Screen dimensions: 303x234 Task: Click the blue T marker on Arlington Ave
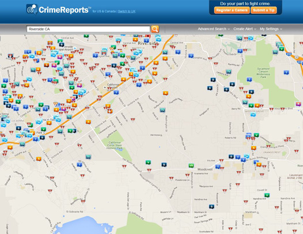[x=191, y=56]
